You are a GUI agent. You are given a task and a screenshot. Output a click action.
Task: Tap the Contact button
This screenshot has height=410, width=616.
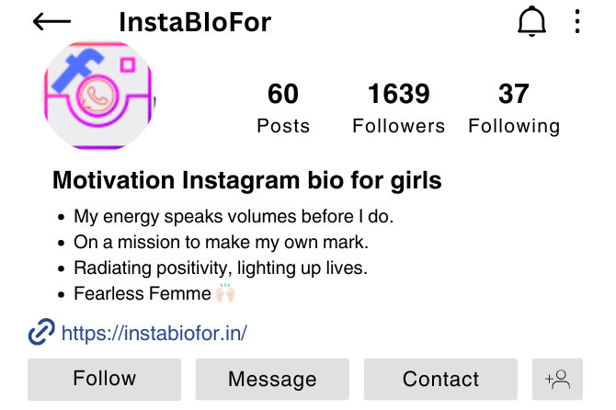440,380
